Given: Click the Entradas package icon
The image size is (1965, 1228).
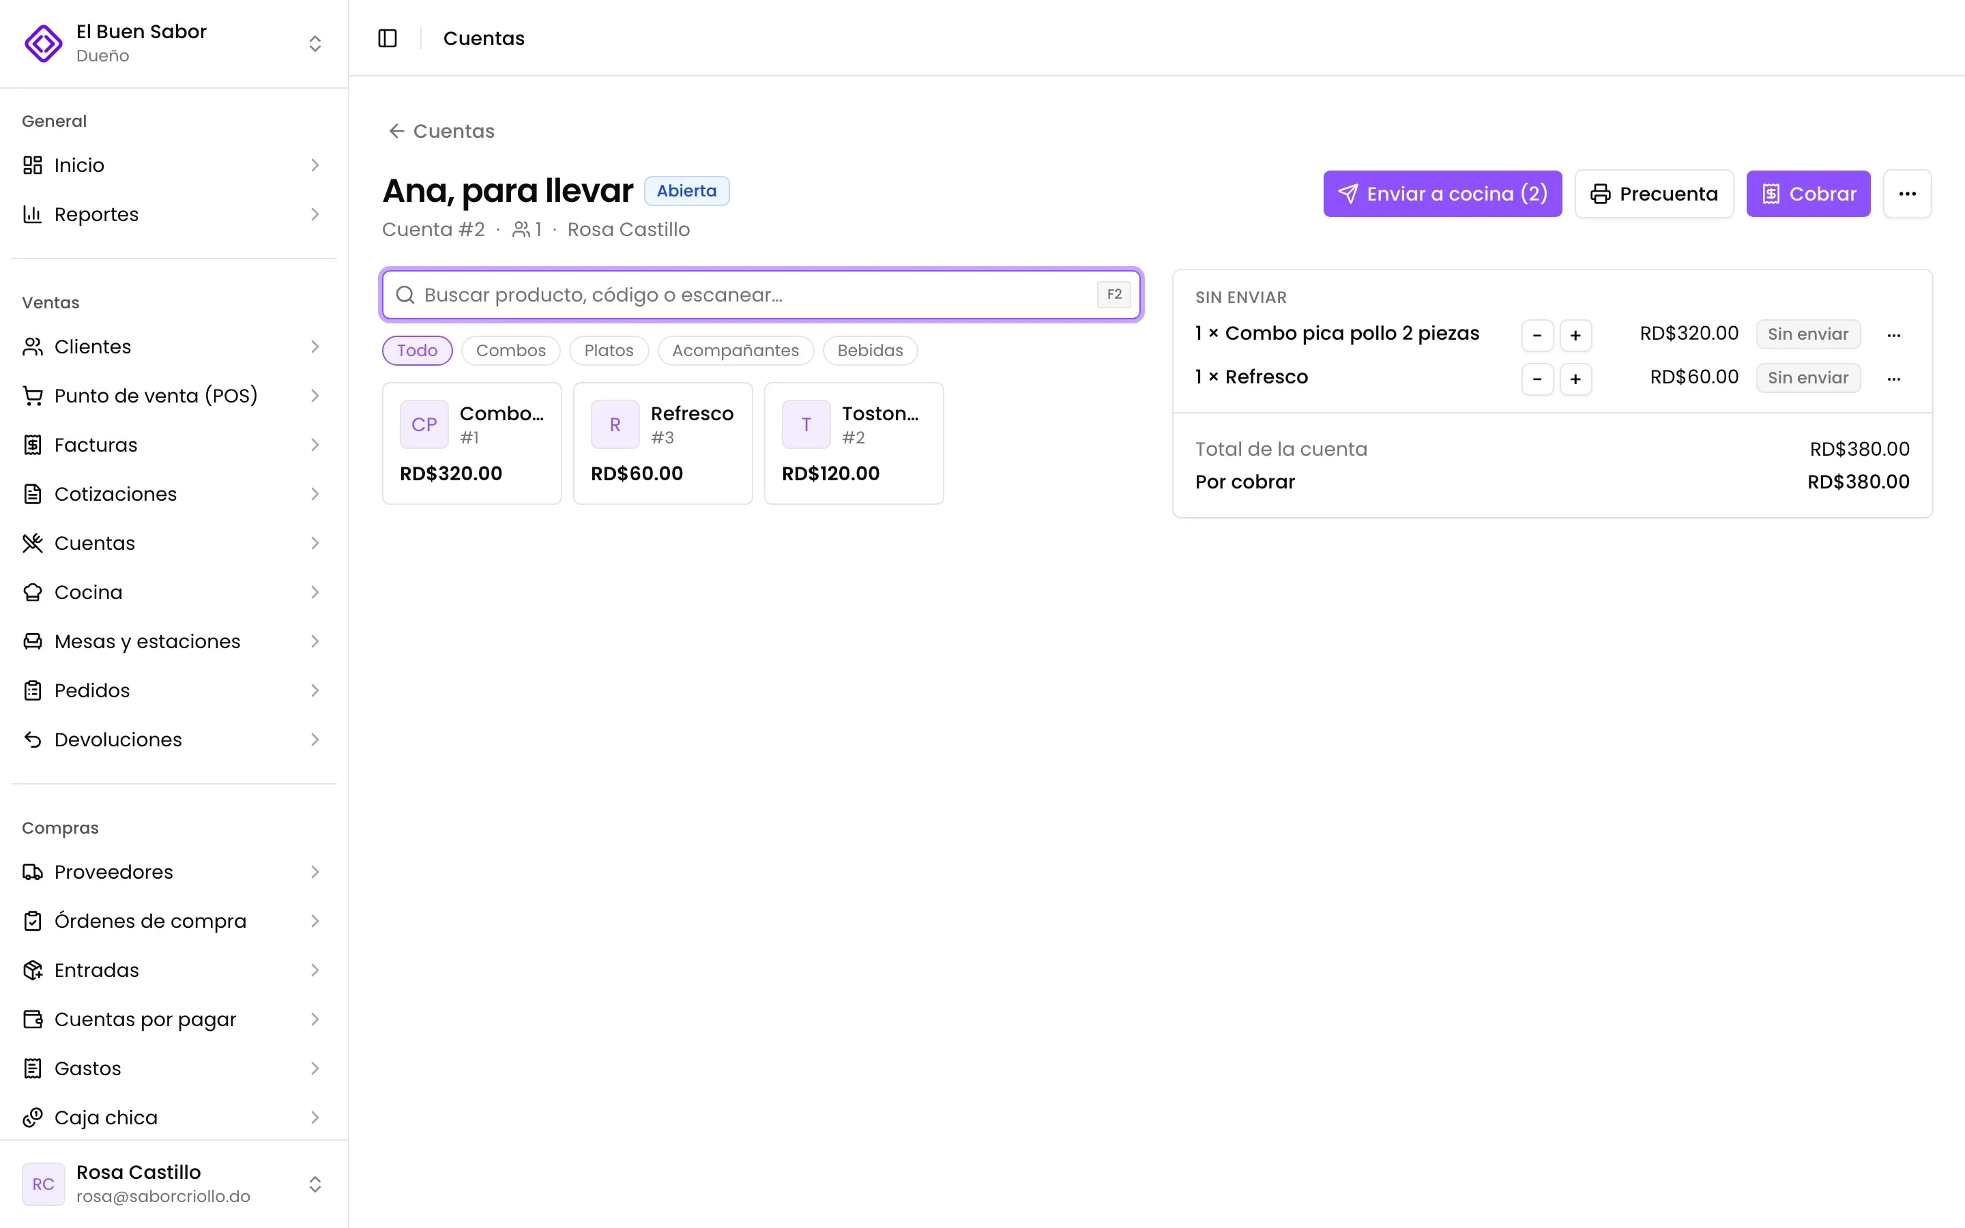Looking at the screenshot, I should click(x=33, y=971).
